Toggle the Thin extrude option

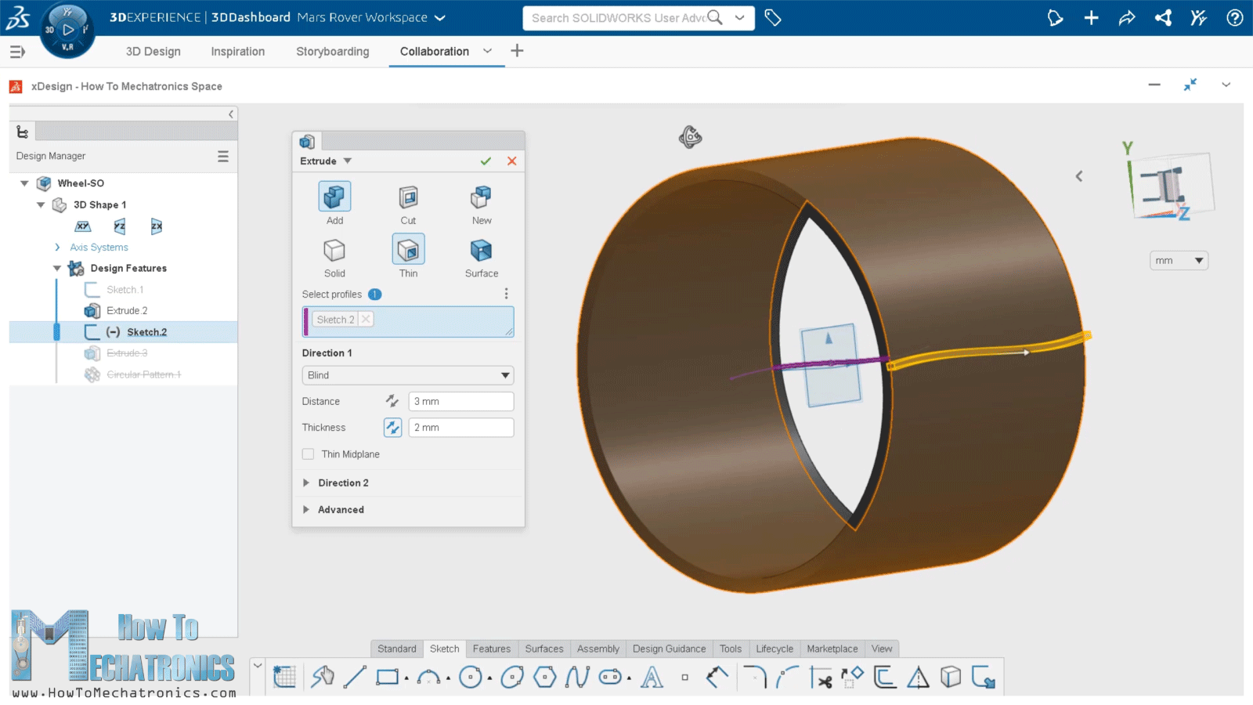408,251
